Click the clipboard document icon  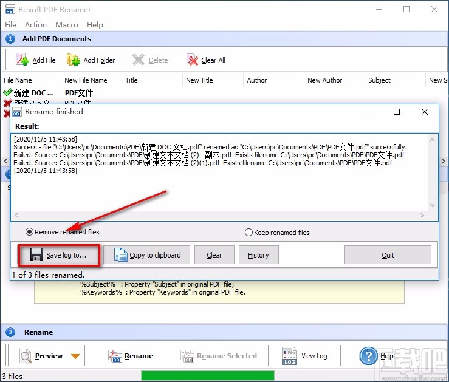click(120, 254)
